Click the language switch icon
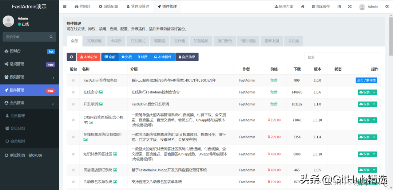Viewport: 393px width, 190px height. tap(339, 7)
